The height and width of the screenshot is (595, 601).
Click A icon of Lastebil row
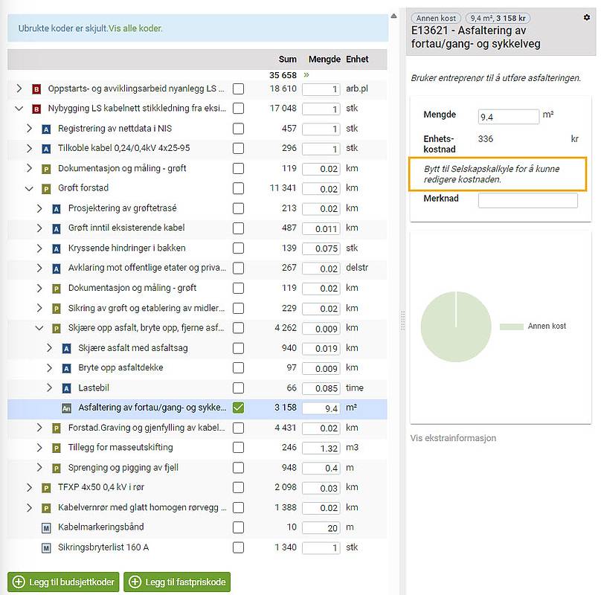point(67,388)
